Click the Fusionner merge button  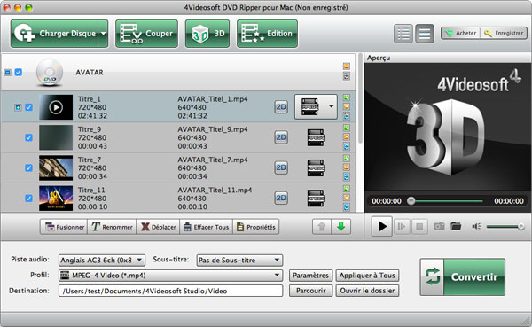(64, 227)
